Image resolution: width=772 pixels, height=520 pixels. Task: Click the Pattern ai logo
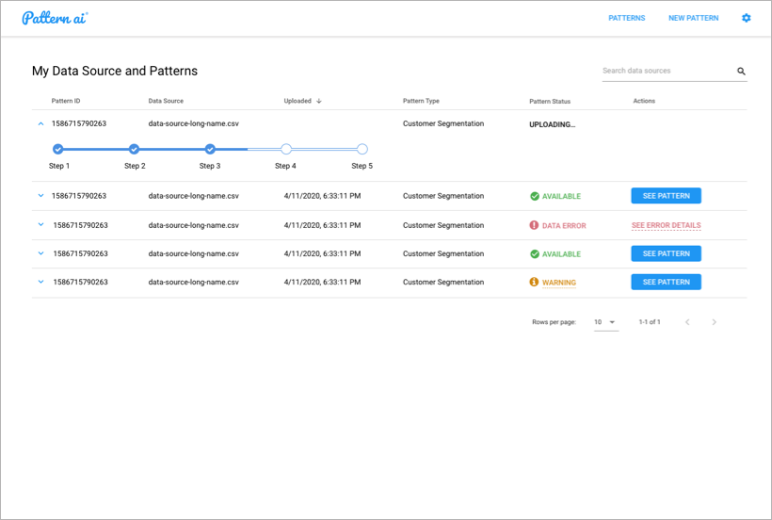click(55, 18)
